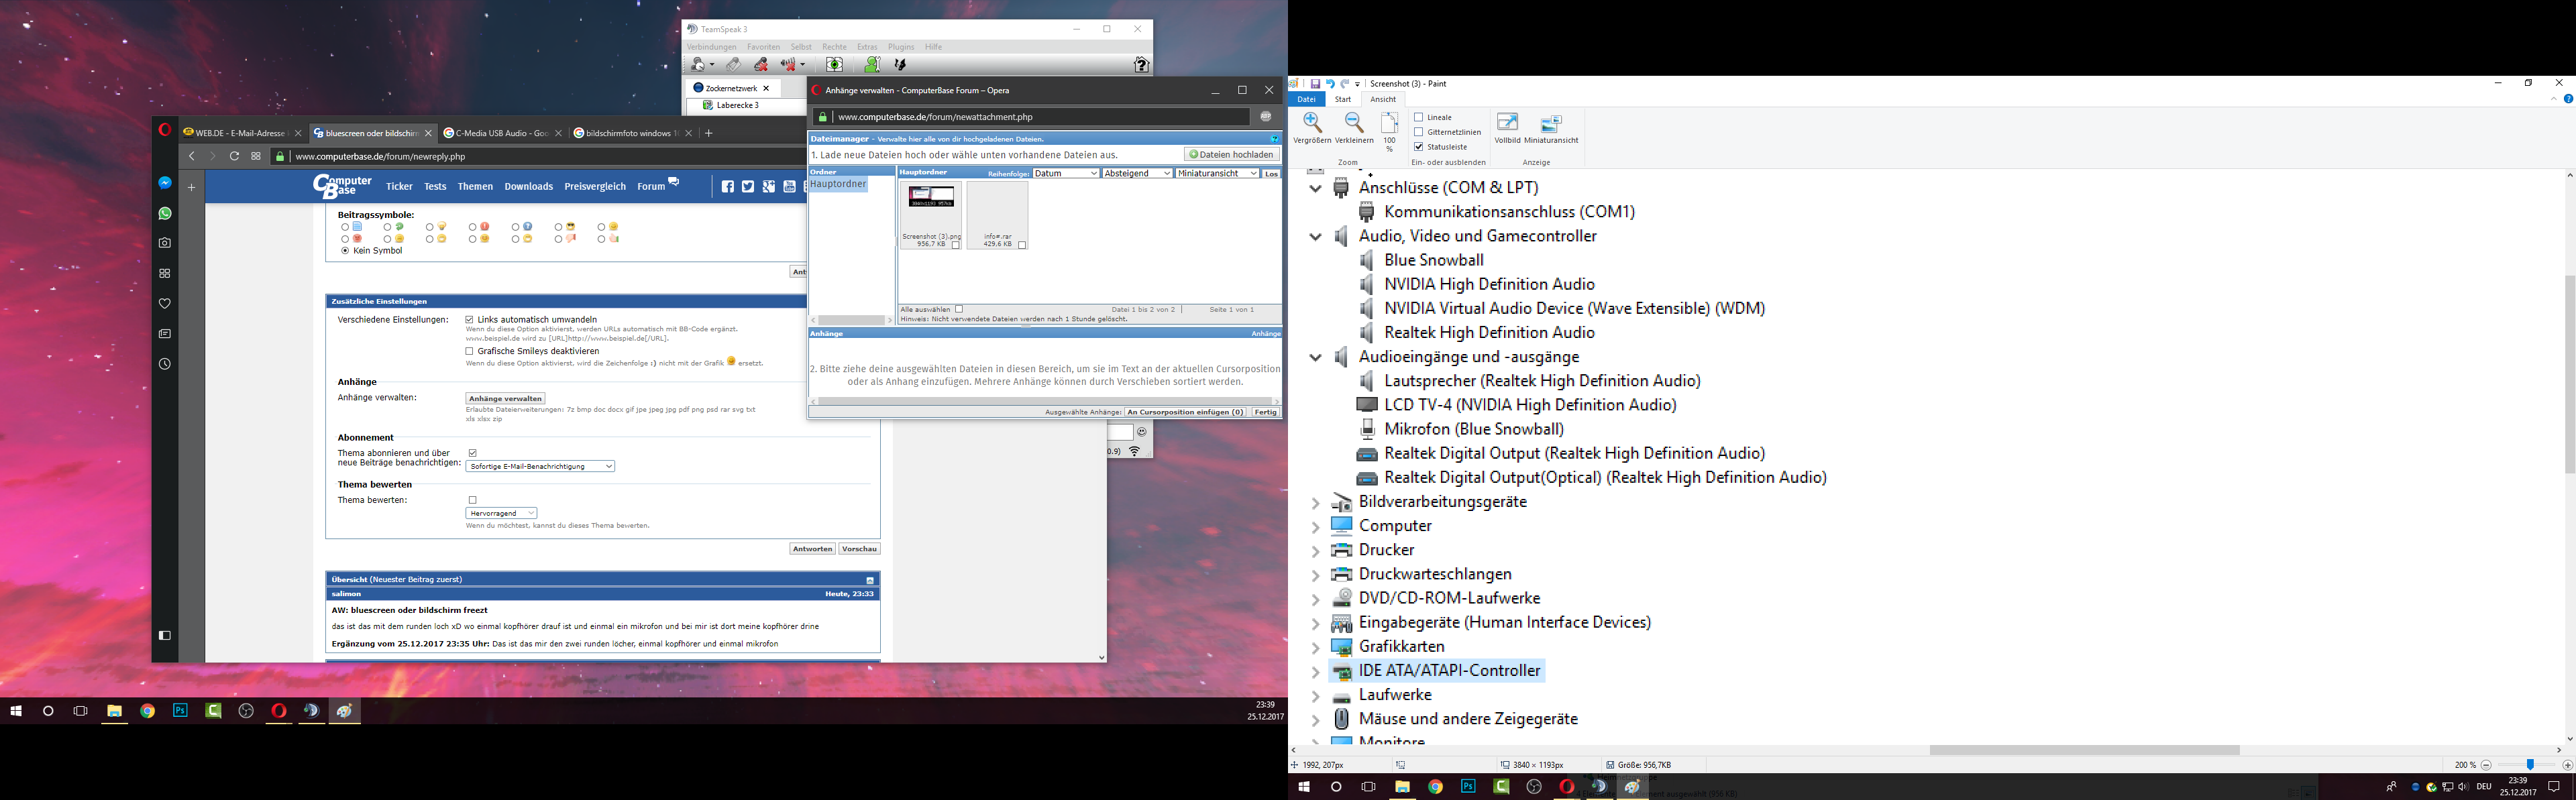This screenshot has width=2576, height=800.
Task: Expand the Grafikkarten tree node
Action: coord(1315,647)
